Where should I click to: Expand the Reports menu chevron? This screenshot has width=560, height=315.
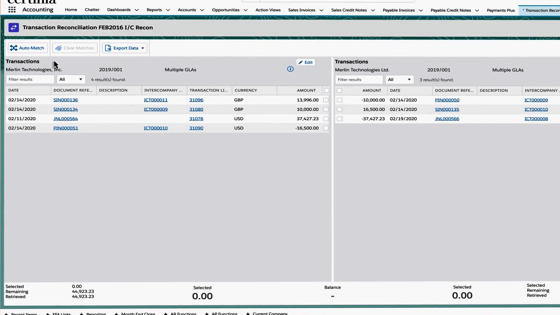168,10
